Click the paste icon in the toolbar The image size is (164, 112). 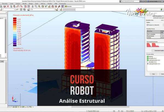[14, 7]
